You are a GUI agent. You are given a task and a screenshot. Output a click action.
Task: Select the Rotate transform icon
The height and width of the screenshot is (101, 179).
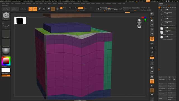coord(48,9)
